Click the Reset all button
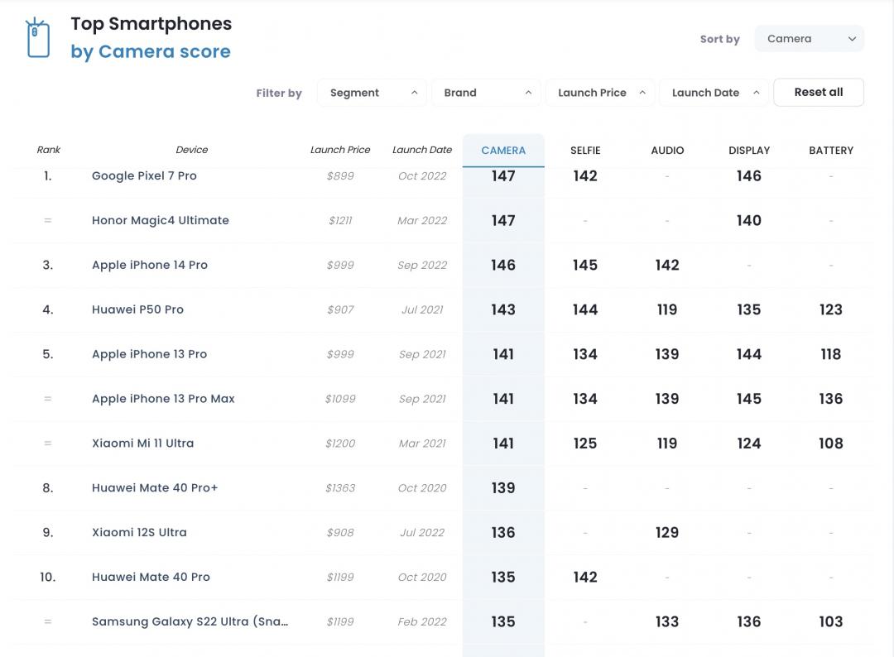Screen dimensions: 894x657 coord(818,93)
